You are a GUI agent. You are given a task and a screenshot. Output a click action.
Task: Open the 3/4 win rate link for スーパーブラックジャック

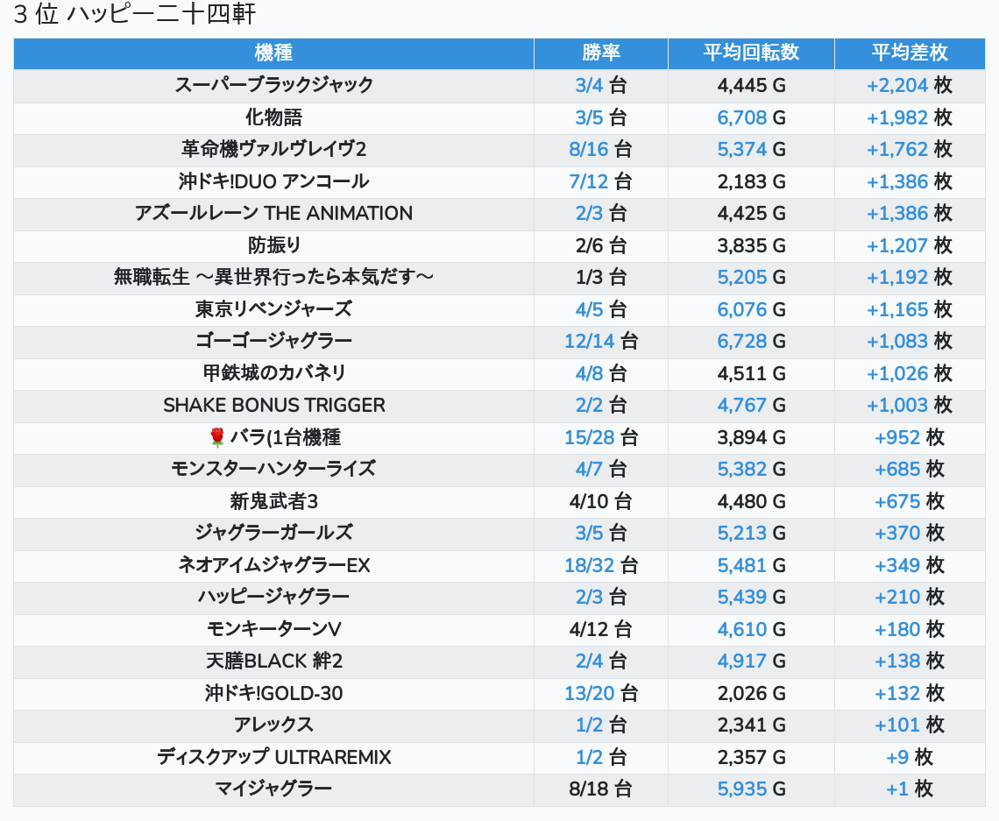pos(590,85)
